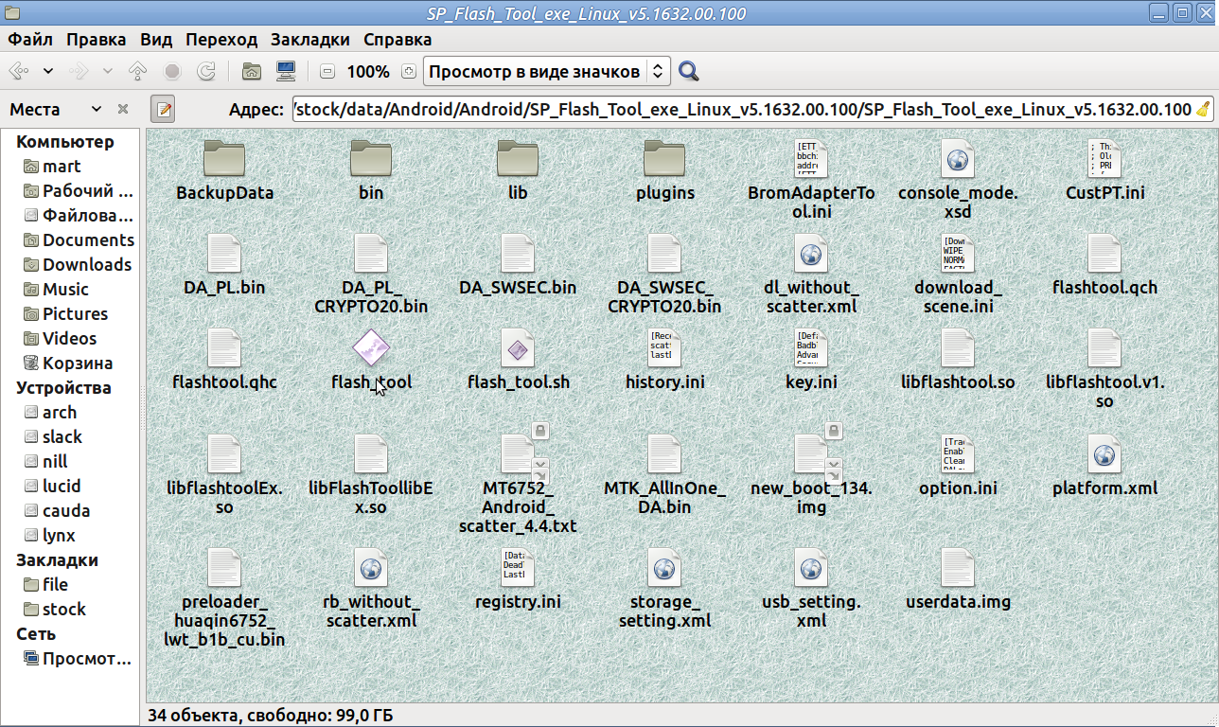Open the Места sidebar selector dropdown
The height and width of the screenshot is (727, 1219).
tap(96, 109)
